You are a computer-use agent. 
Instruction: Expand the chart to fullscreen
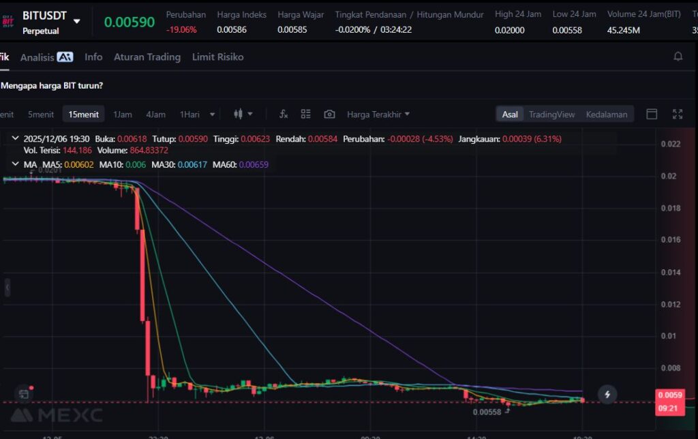(x=678, y=115)
